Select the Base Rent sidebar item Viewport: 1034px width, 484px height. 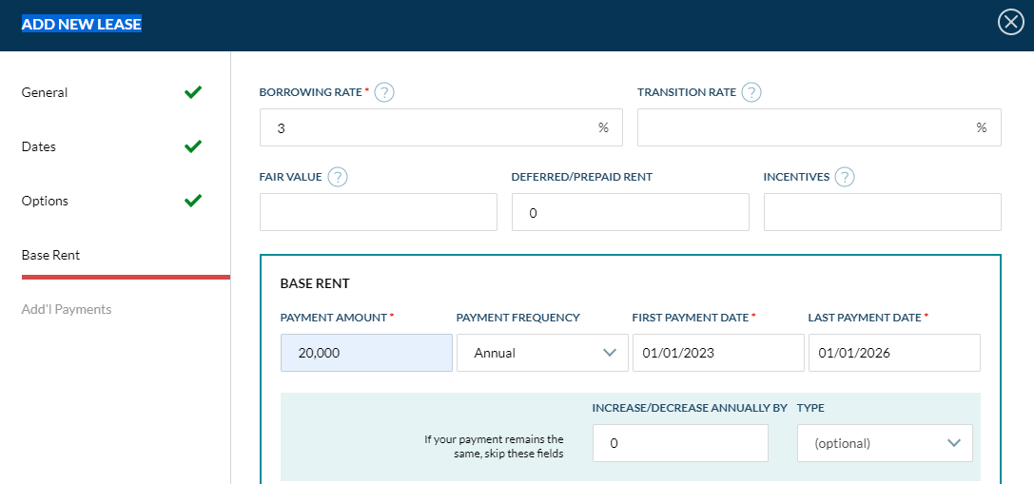[50, 256]
